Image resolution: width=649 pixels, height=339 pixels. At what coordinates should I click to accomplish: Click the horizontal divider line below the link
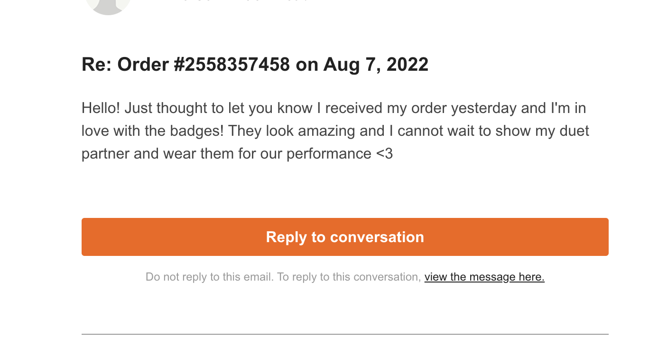[x=345, y=334]
